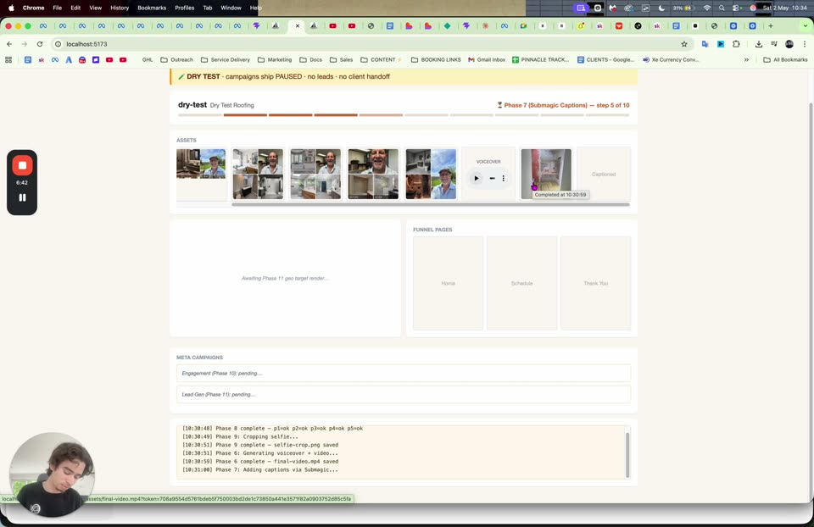Viewport: 814px width, 527px height.
Task: Click 'Phase 7: Adding captions via Submagic' log line
Action: pos(260,470)
